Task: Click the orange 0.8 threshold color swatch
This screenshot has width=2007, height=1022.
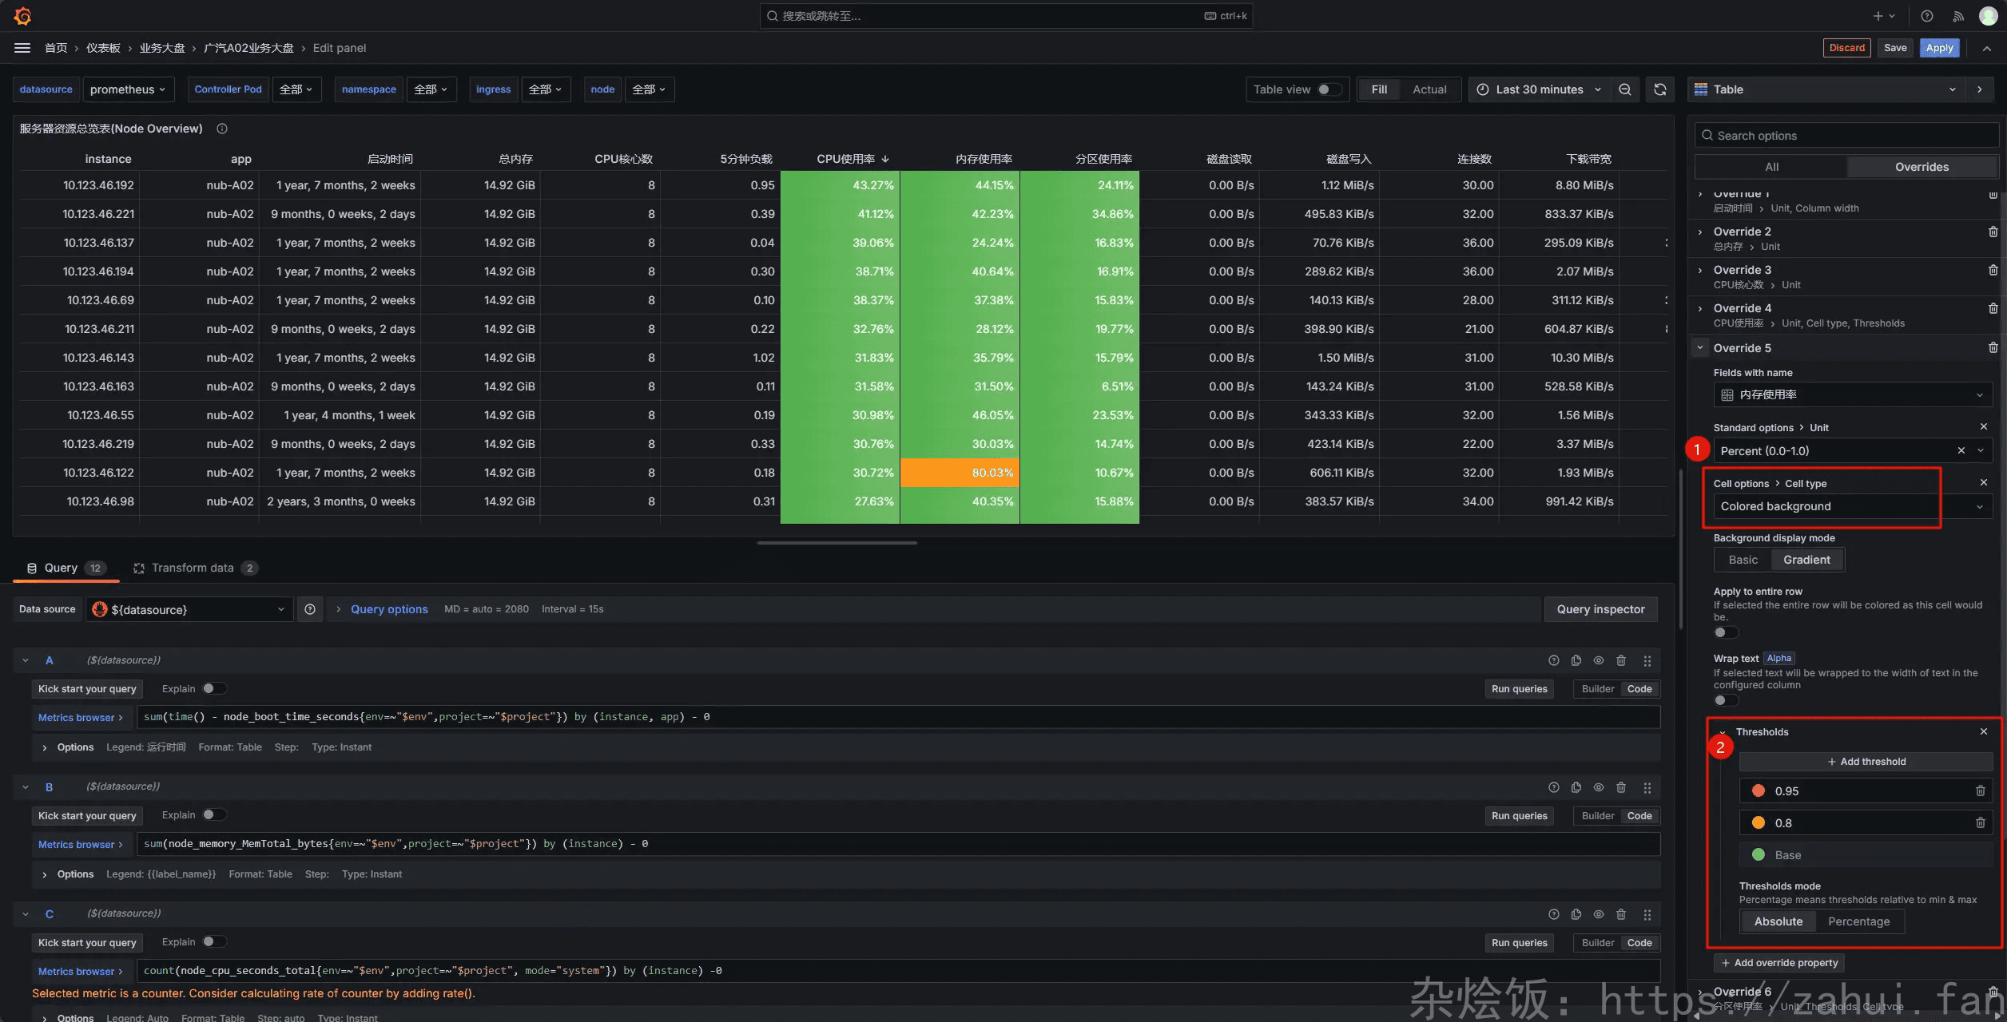Action: 1758,823
